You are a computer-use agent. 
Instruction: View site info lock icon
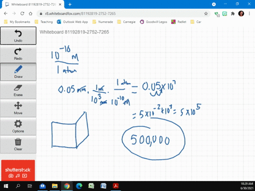[41, 14]
